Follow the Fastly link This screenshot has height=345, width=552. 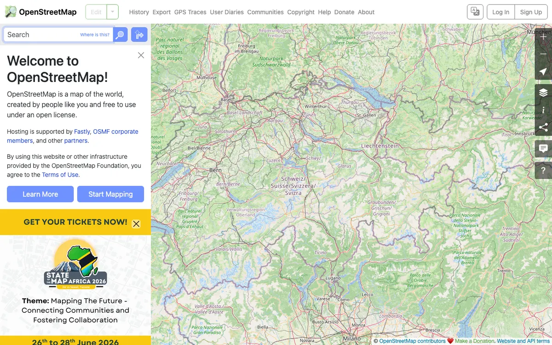(x=82, y=132)
